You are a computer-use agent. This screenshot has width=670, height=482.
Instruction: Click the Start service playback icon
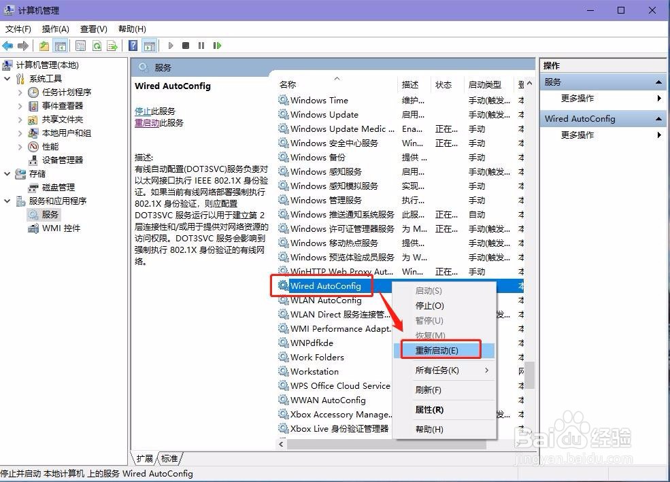(x=170, y=46)
